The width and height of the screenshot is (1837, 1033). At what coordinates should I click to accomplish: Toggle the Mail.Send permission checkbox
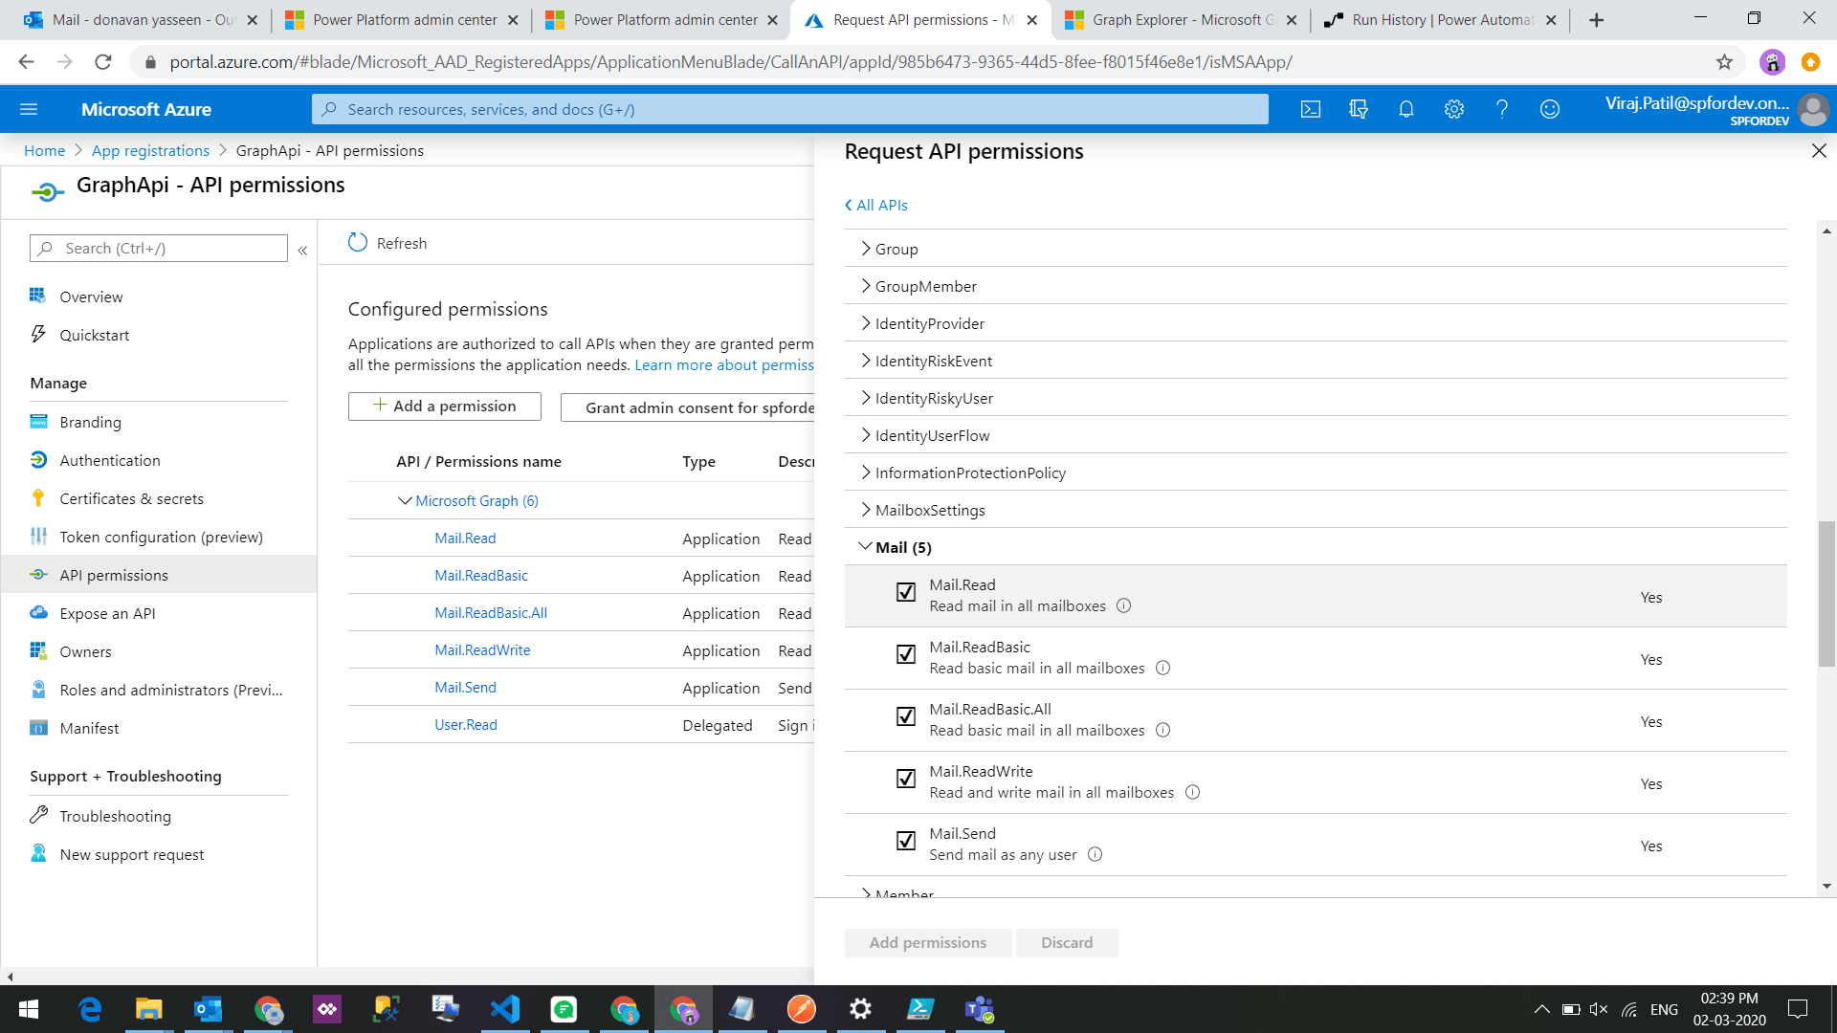pyautogui.click(x=905, y=842)
